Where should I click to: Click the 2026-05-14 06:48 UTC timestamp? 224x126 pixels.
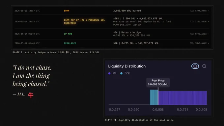pos(27,43)
